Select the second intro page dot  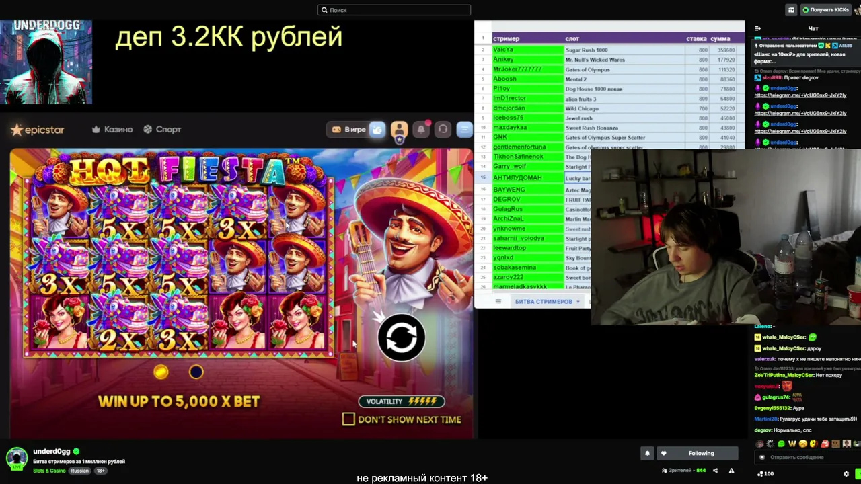pos(196,372)
